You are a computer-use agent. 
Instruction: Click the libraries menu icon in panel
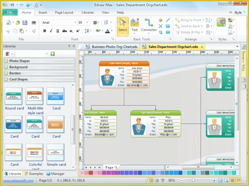pyautogui.click(x=7, y=54)
